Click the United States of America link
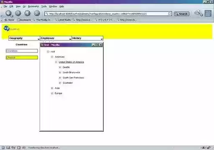This screenshot has height=150, width=214. click(x=71, y=62)
